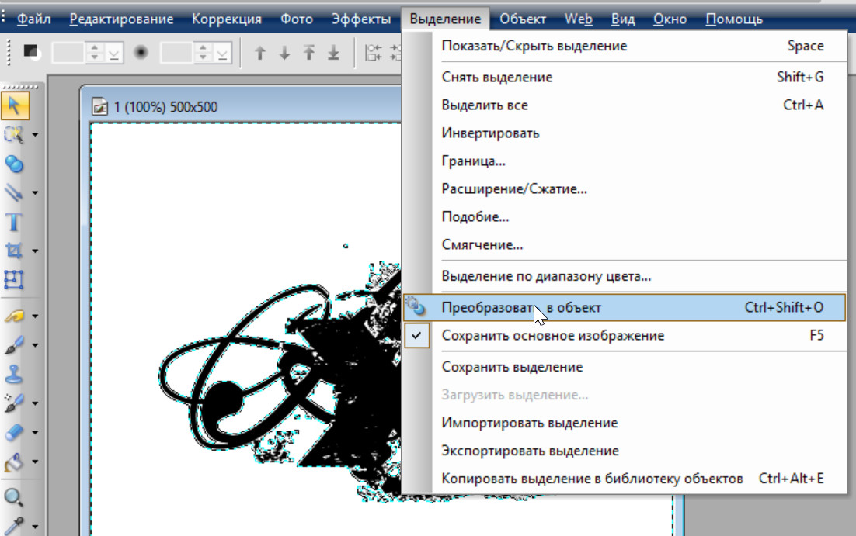The height and width of the screenshot is (536, 856).
Task: Click the blue spheres Z-merge tool
Action: point(14,164)
